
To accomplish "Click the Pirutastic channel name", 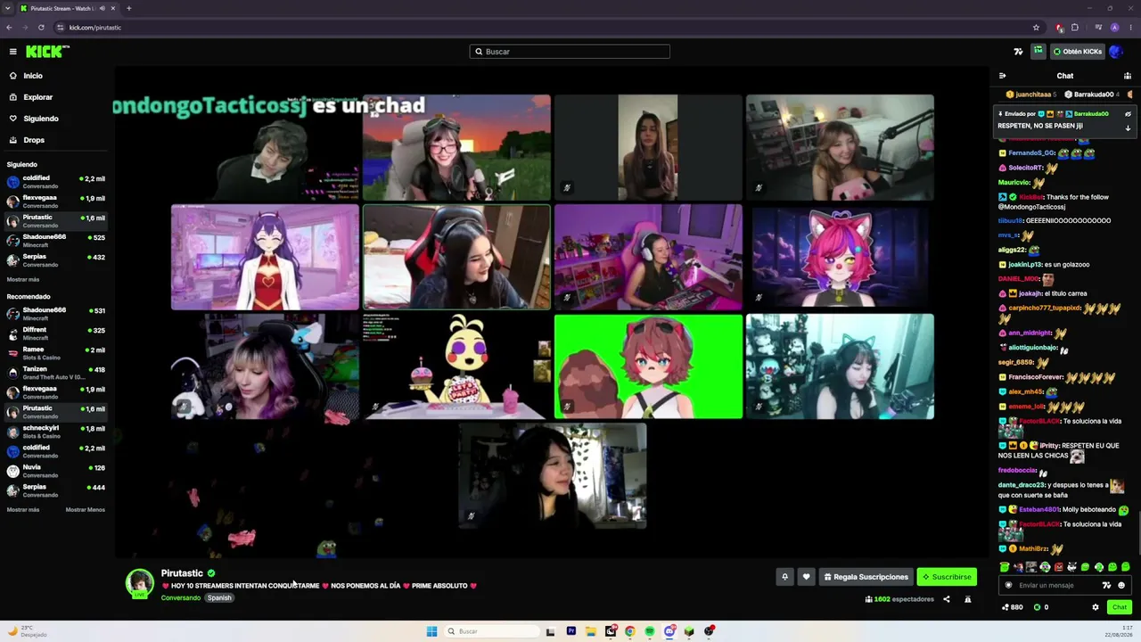I will pos(182,573).
